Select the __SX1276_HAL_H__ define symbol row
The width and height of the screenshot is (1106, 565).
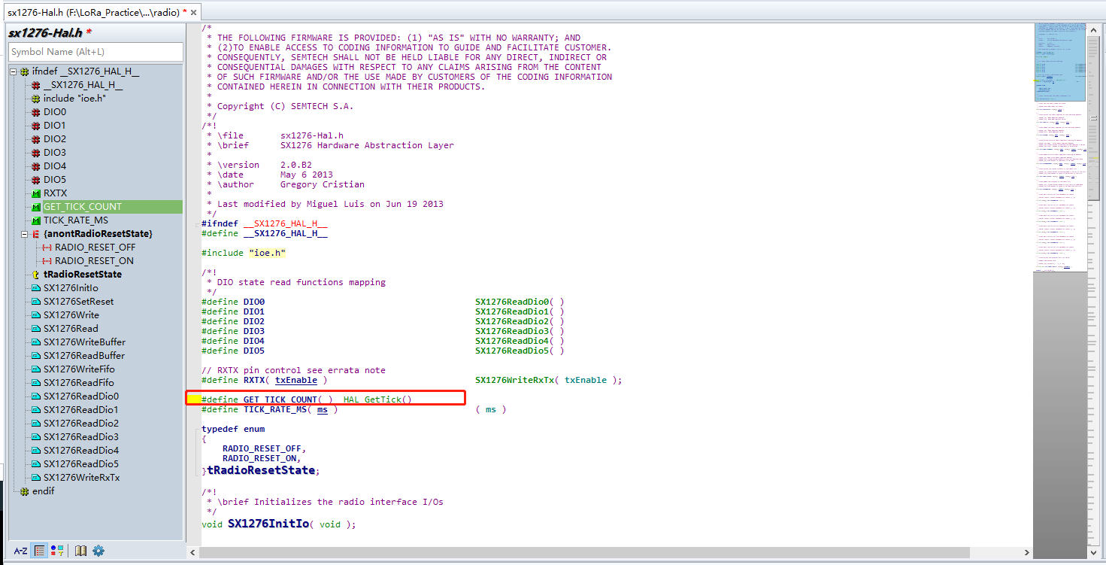coord(83,85)
